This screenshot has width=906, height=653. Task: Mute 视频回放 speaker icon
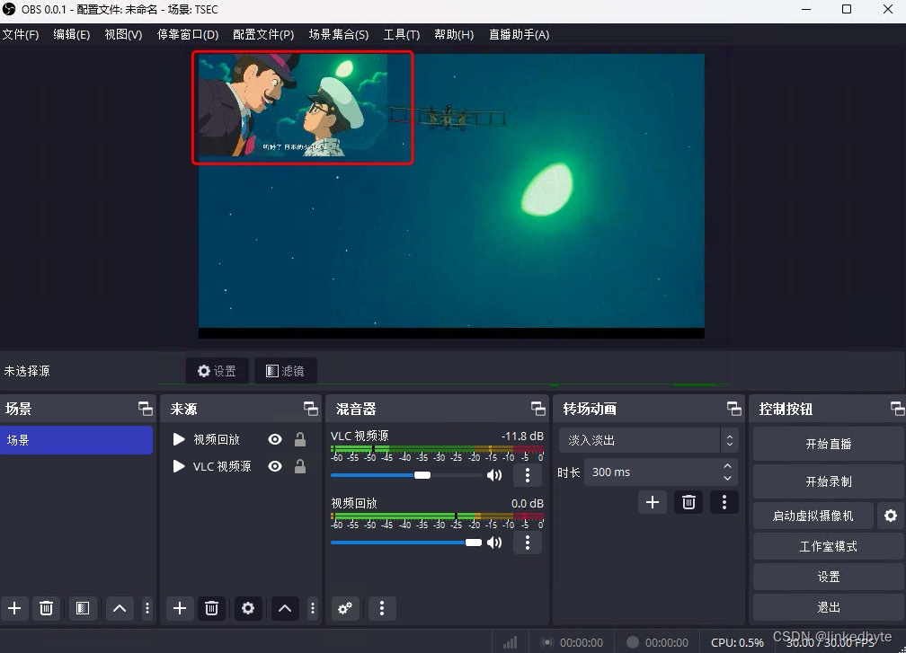[494, 543]
